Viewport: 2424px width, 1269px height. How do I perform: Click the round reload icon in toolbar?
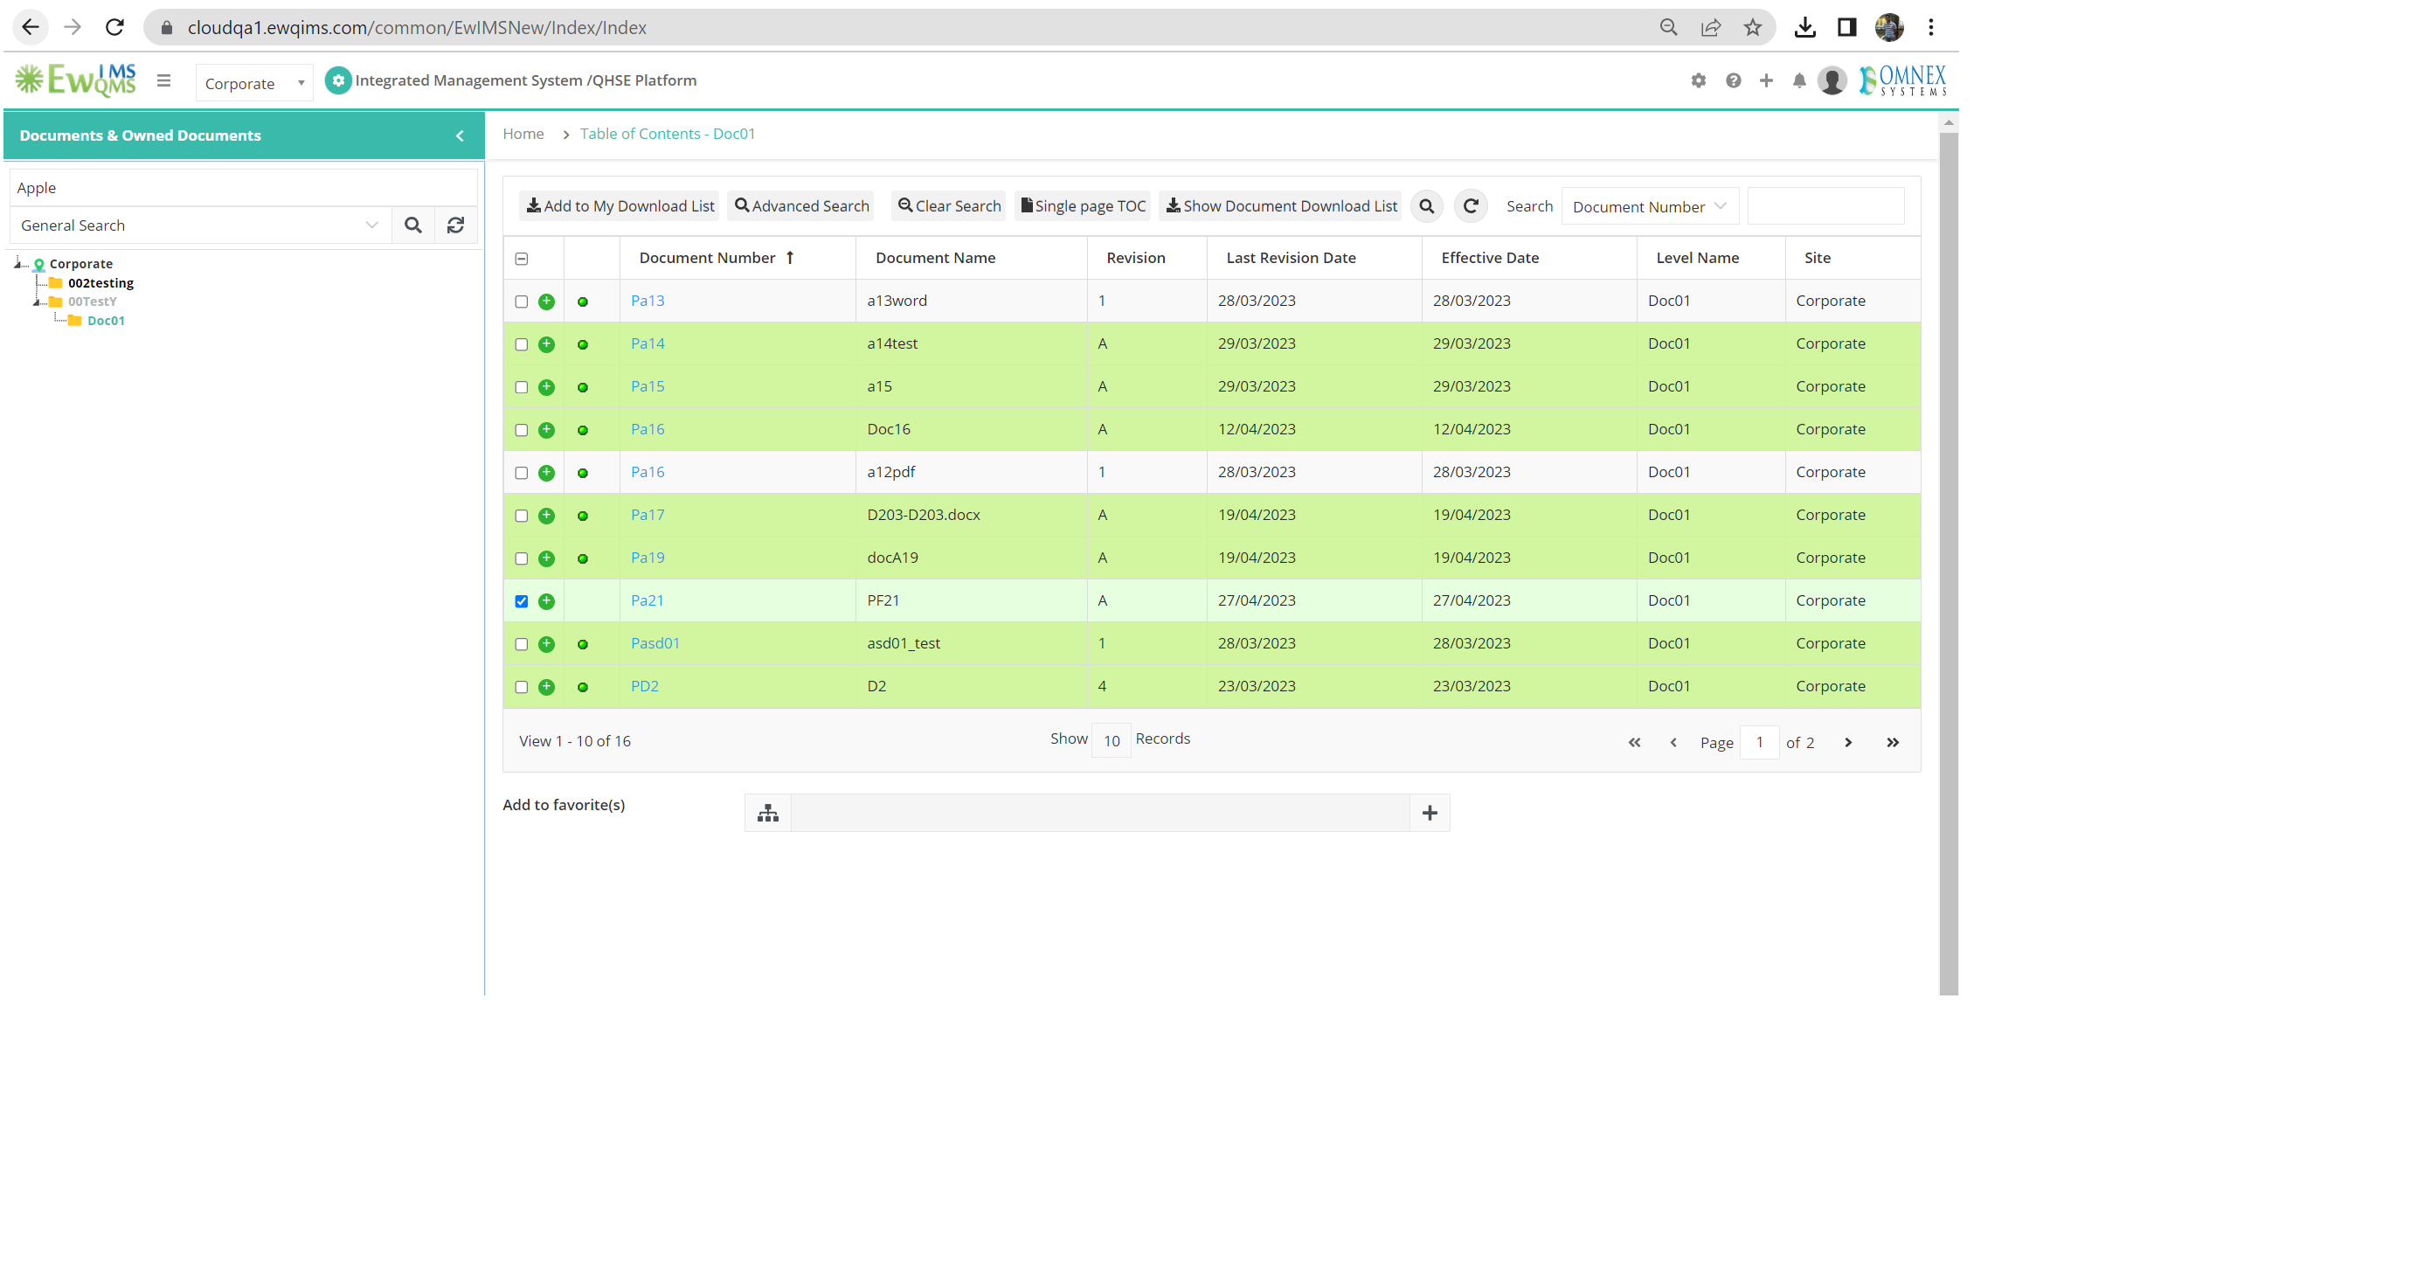point(1470,206)
